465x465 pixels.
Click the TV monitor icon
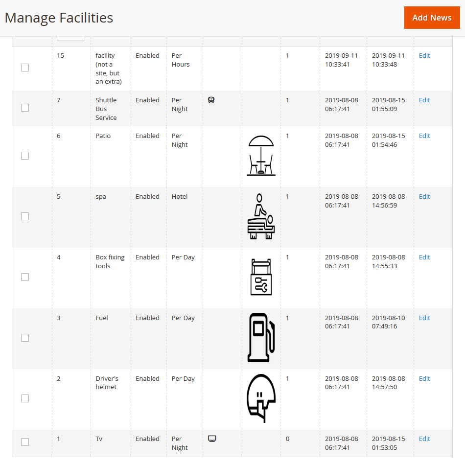(212, 439)
